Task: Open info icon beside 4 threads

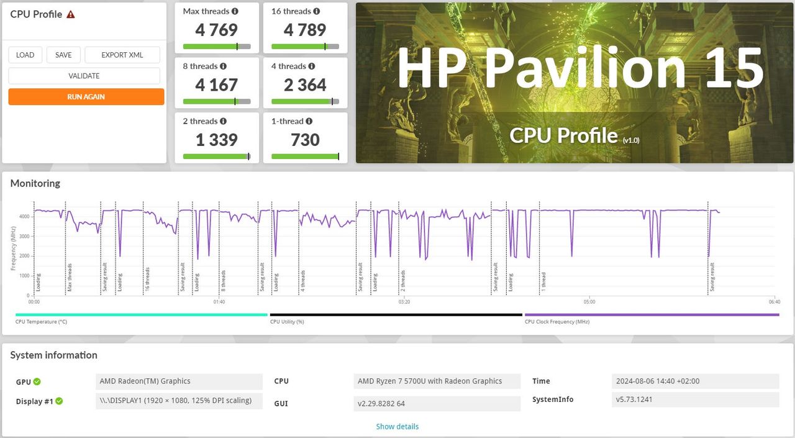Action: point(312,66)
